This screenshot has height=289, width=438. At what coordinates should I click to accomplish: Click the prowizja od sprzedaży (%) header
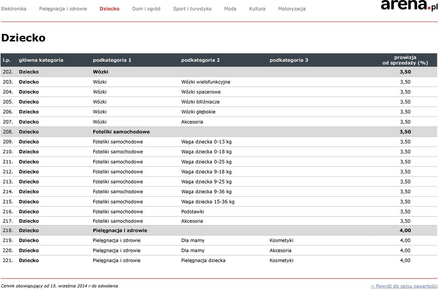[405, 60]
